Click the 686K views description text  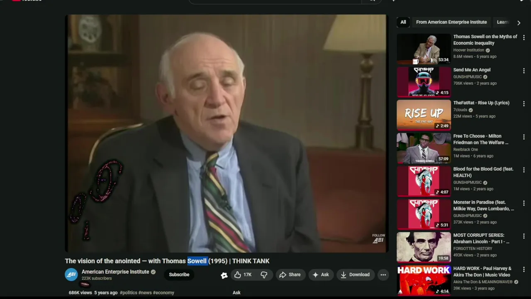coord(80,293)
